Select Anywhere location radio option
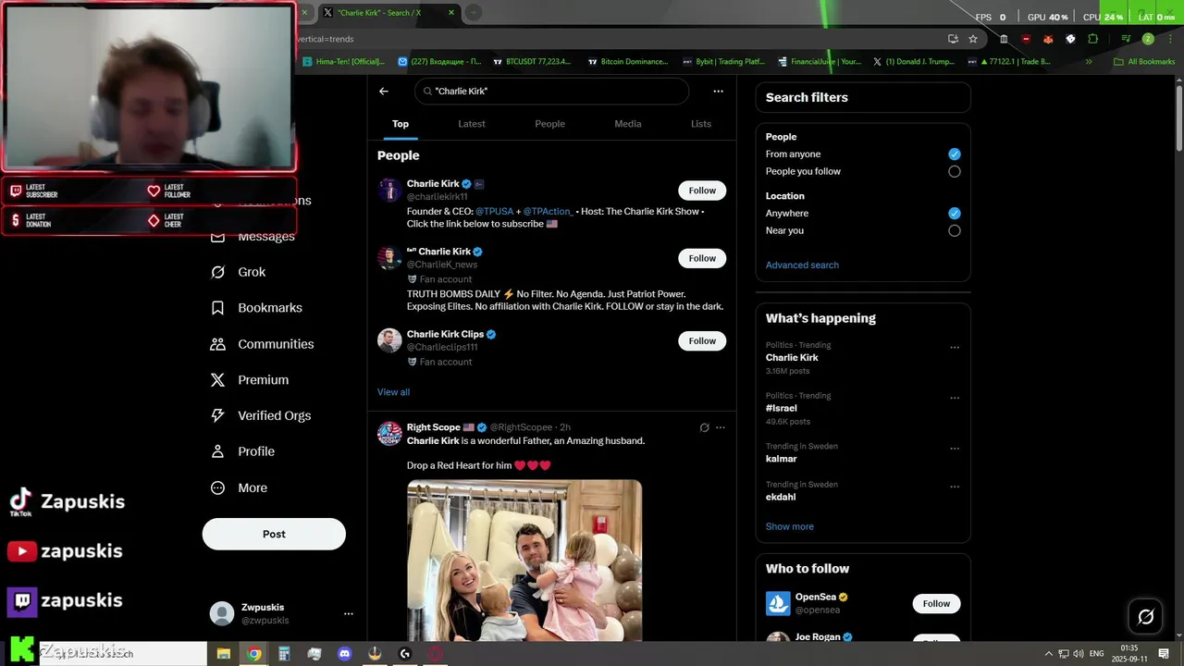The image size is (1184, 666). (955, 214)
